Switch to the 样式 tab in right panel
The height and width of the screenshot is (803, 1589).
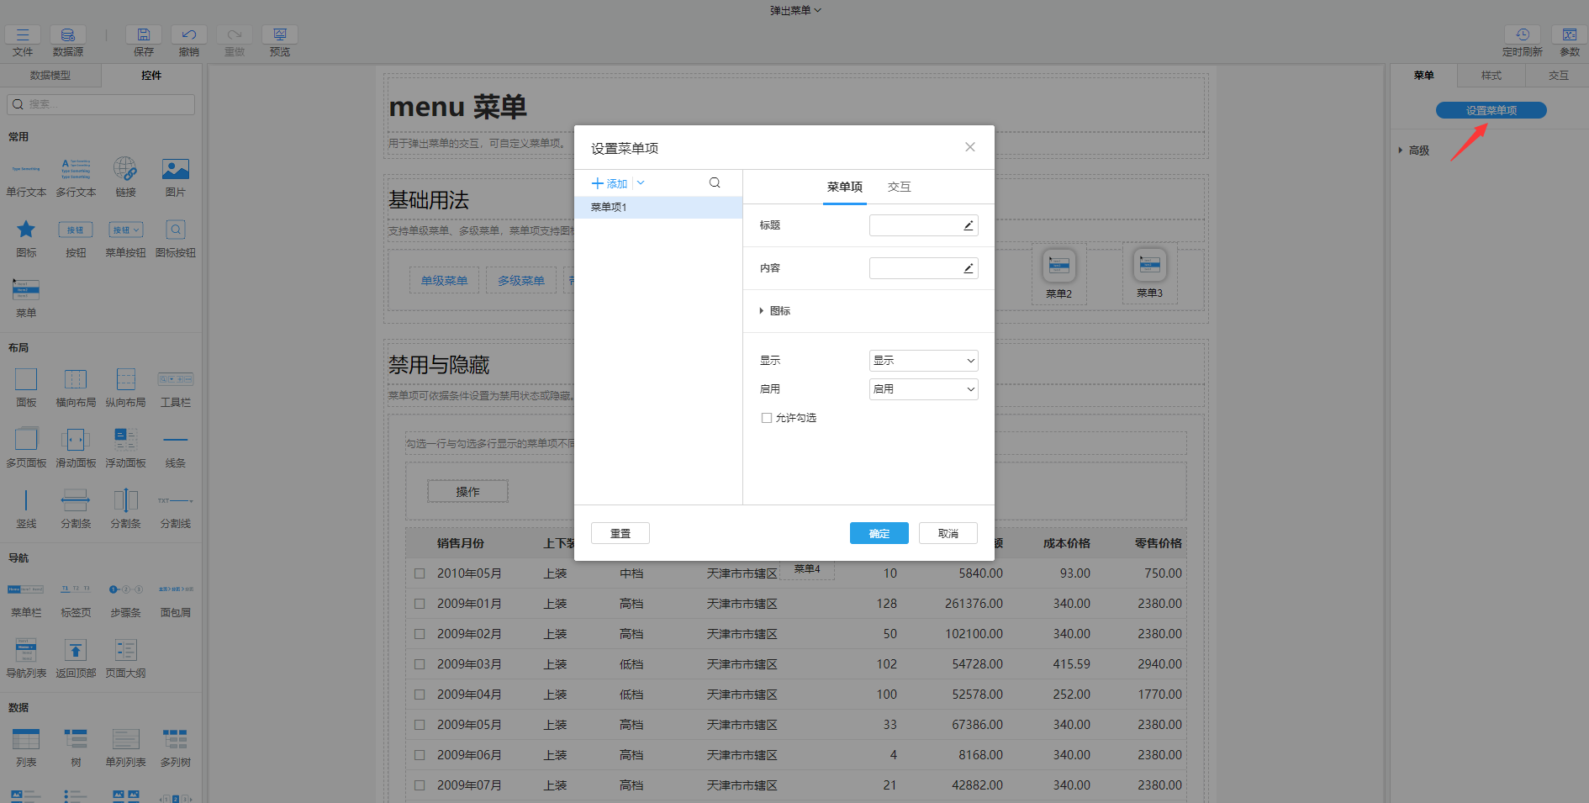pos(1491,76)
